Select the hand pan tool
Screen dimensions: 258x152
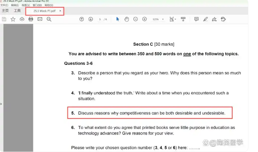pos(127,19)
